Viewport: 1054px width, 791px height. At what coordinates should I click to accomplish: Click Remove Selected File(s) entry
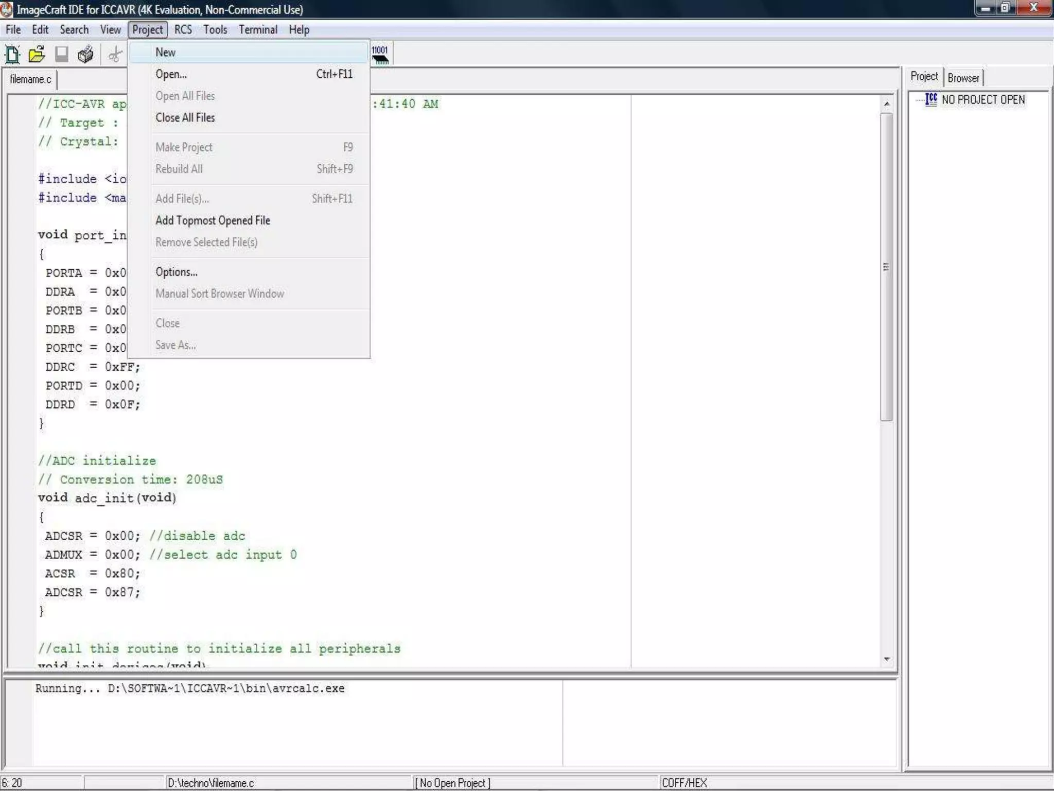click(x=249, y=242)
